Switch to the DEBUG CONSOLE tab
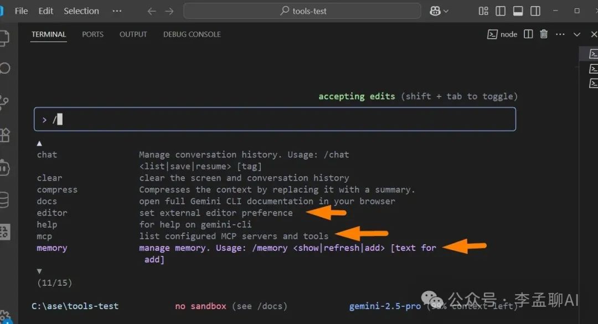Screen dimensions: 598x324 pos(192,34)
